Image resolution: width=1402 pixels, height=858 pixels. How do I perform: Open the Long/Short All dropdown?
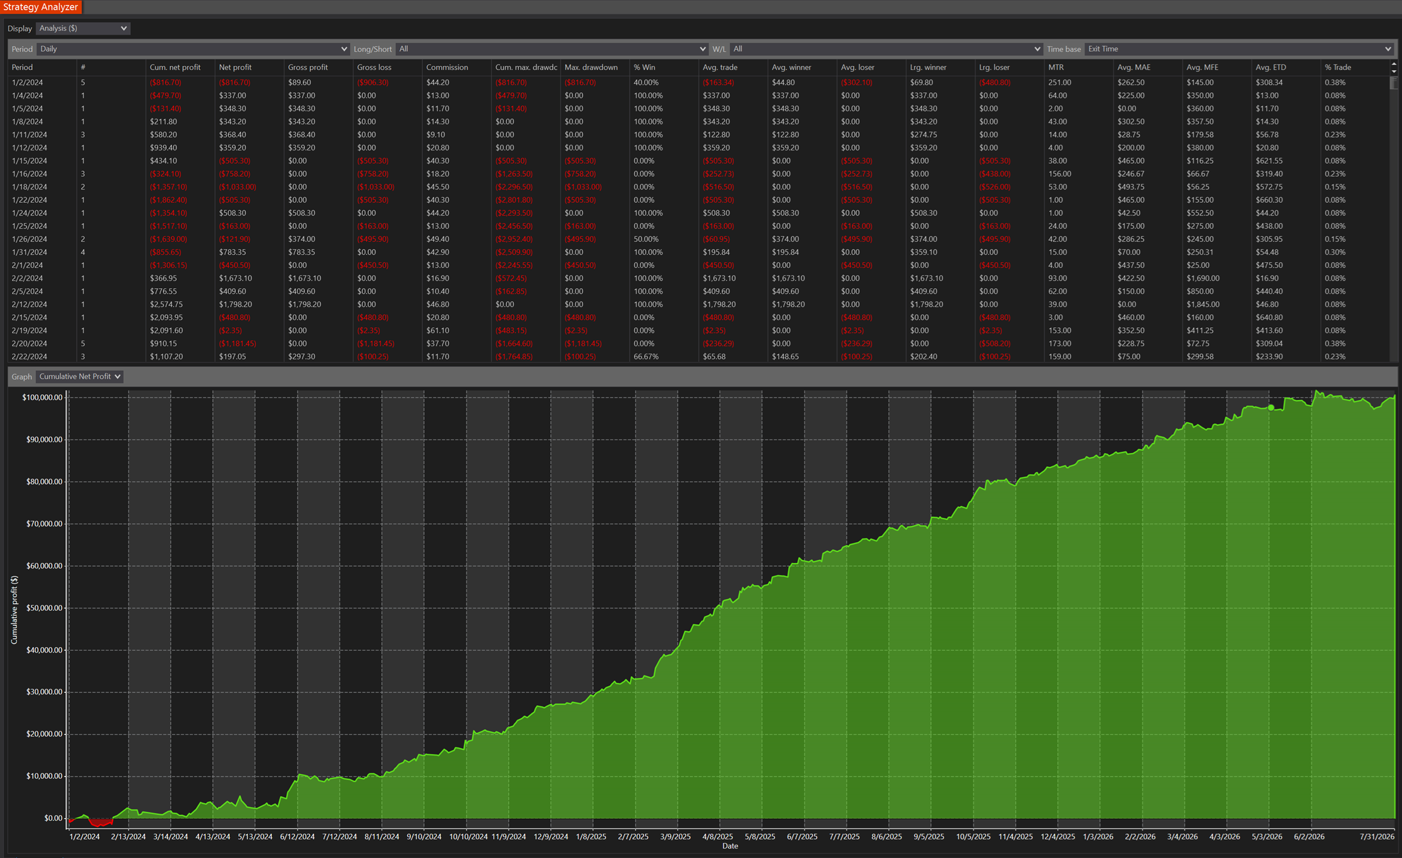coord(552,49)
